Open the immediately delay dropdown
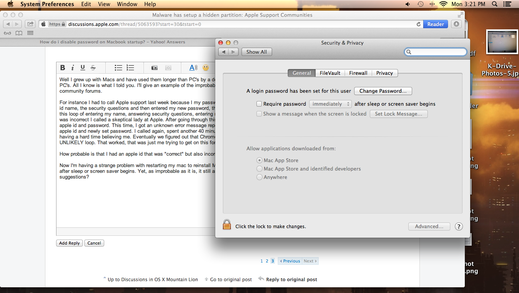Viewport: 519px width, 293px height. click(x=330, y=104)
